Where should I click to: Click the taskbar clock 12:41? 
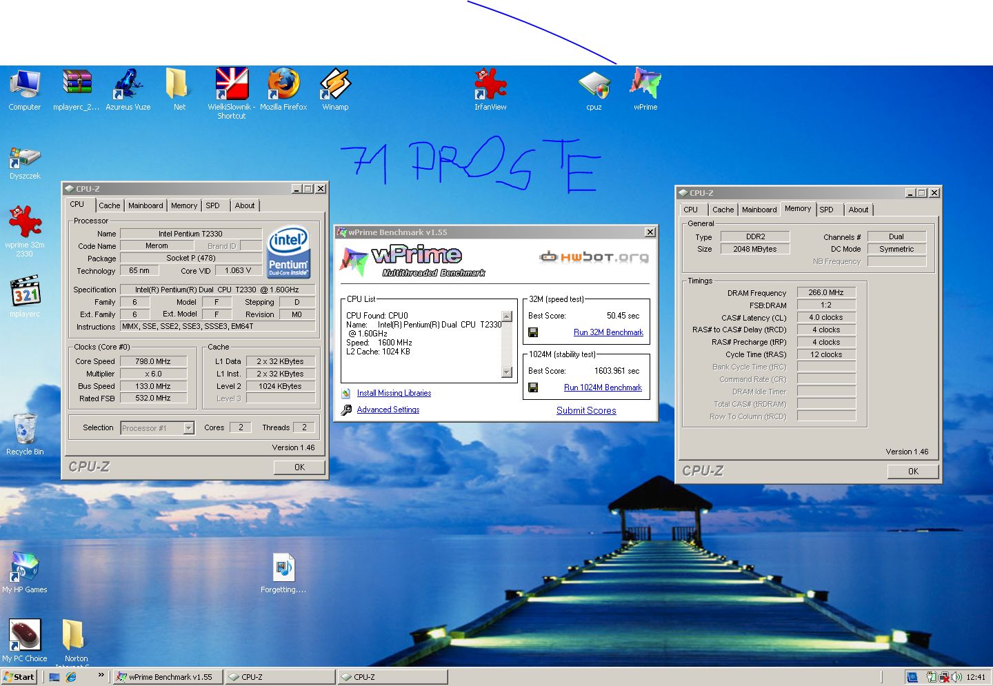point(976,677)
